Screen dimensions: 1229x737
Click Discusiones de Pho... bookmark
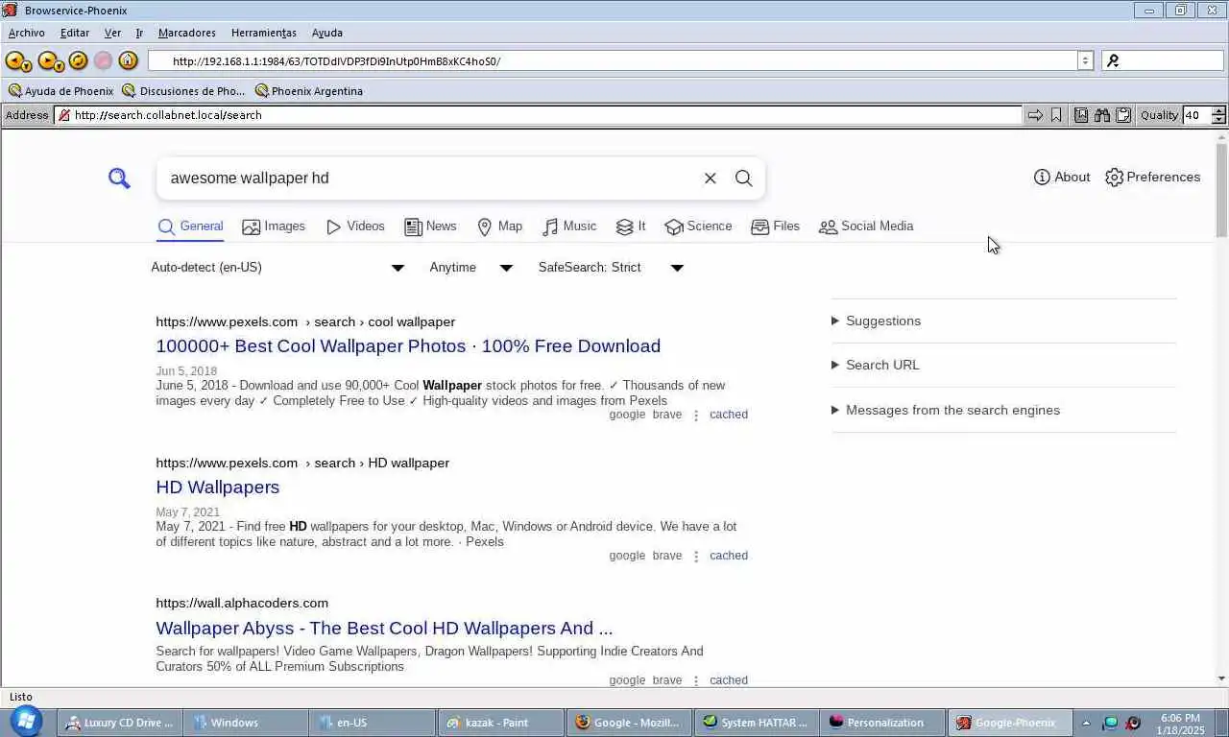click(x=183, y=91)
